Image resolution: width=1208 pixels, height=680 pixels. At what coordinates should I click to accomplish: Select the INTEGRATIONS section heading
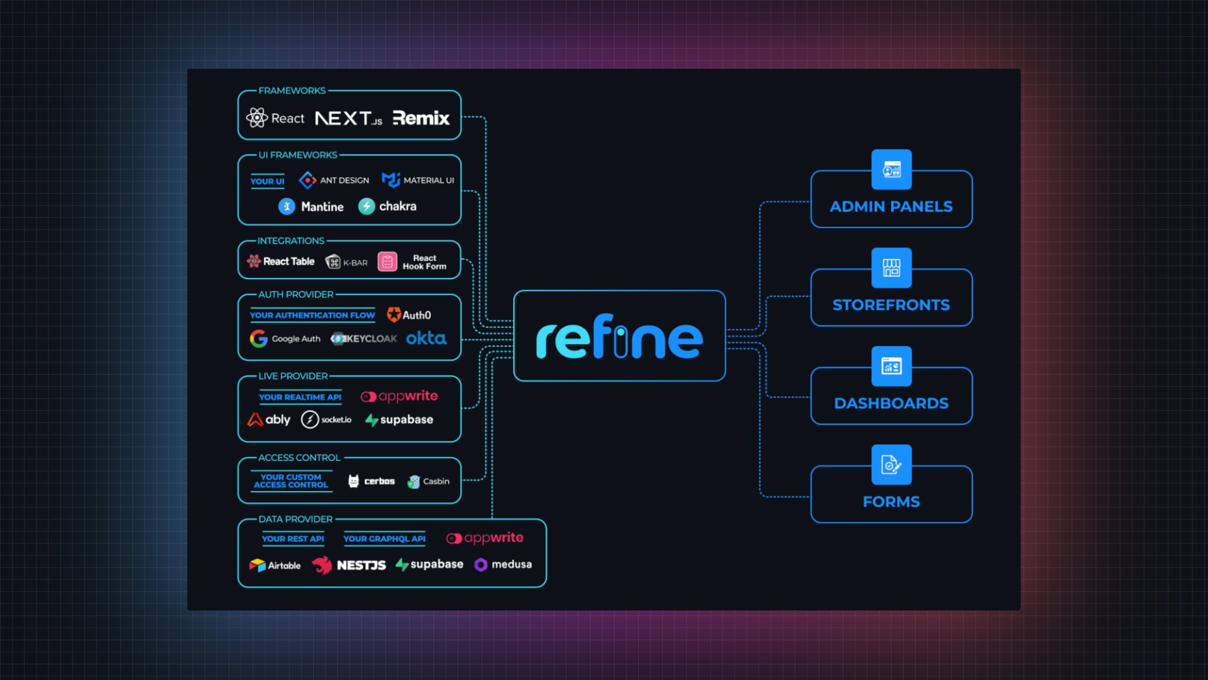(x=291, y=241)
